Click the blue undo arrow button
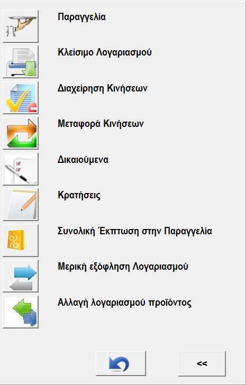 tap(121, 363)
